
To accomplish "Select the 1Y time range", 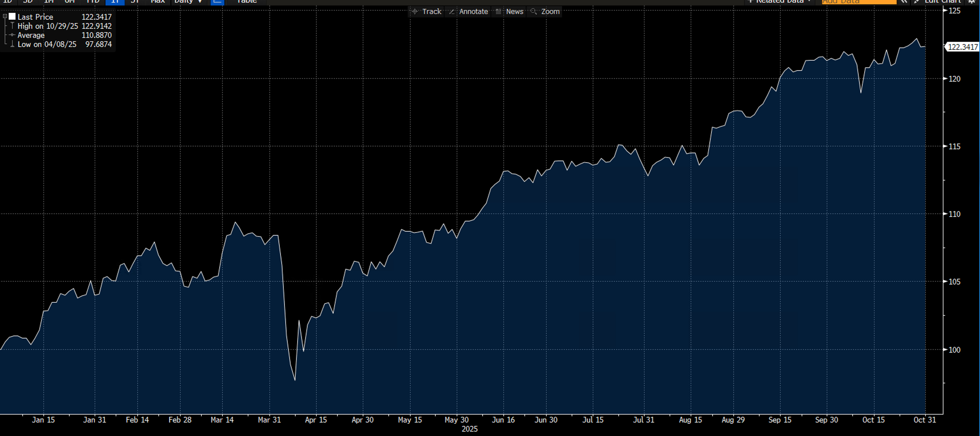I will [x=115, y=1].
